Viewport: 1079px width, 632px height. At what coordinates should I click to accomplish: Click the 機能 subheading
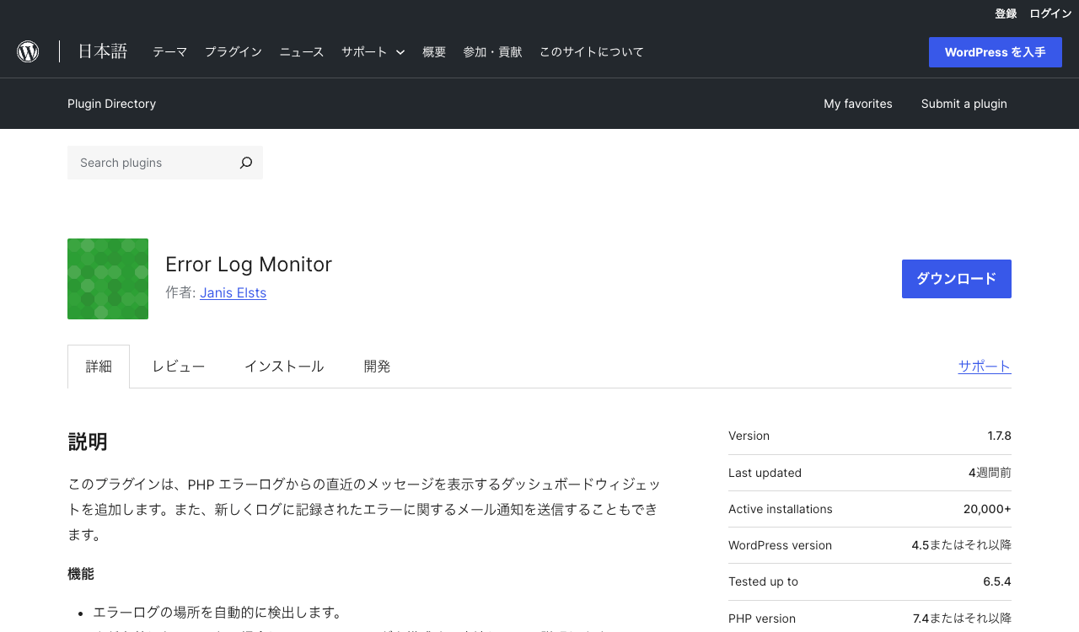(81, 574)
